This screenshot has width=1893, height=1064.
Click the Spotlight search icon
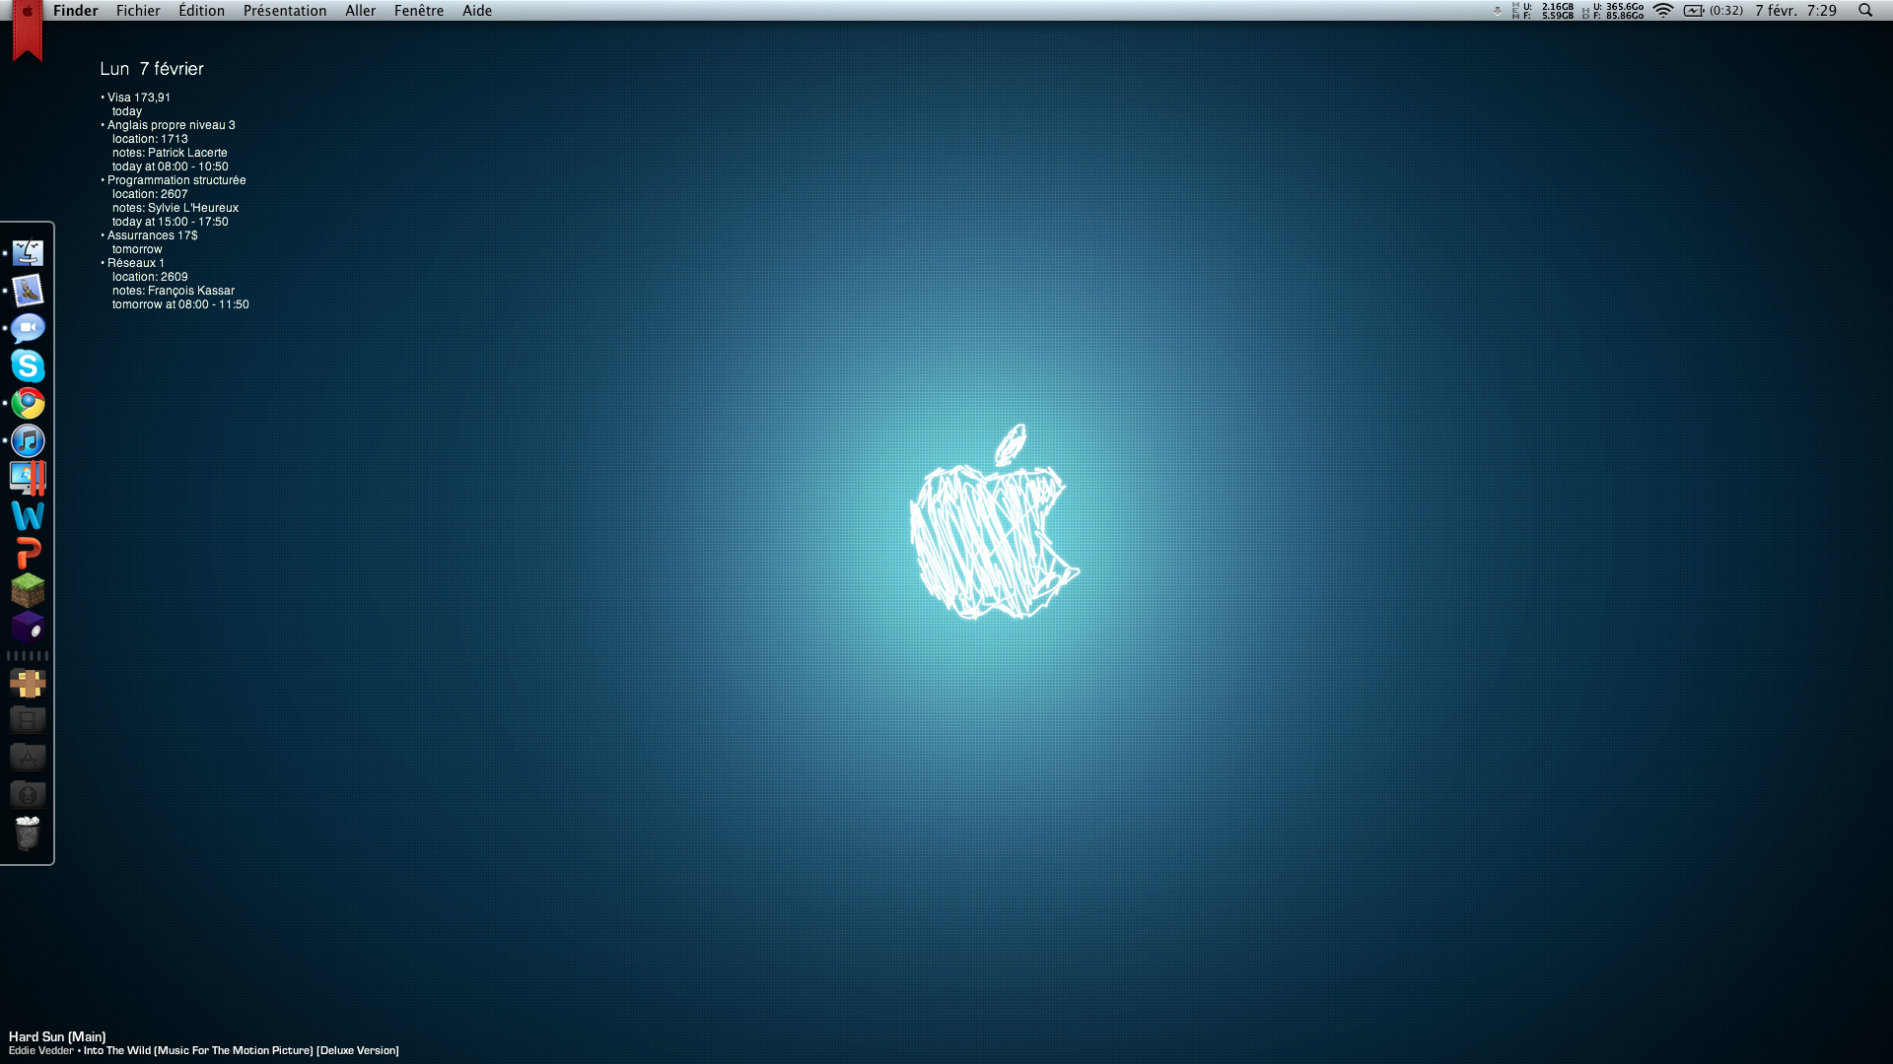(x=1865, y=11)
